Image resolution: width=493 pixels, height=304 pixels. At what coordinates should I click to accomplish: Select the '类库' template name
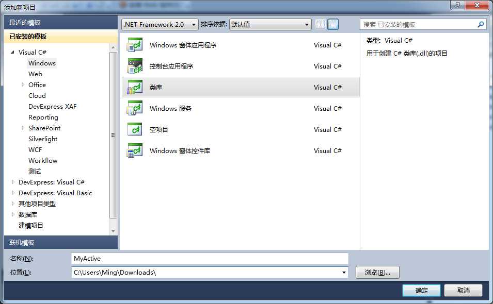pyautogui.click(x=155, y=87)
